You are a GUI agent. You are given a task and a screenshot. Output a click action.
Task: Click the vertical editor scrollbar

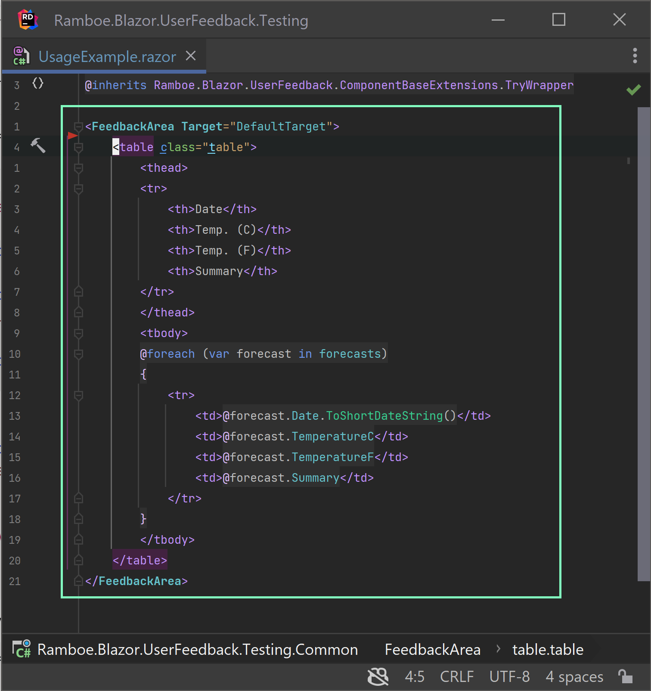pos(644,344)
